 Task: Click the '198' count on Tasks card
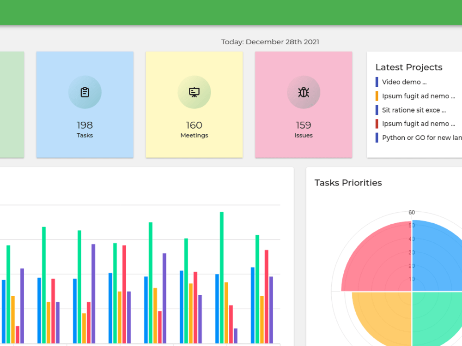tap(85, 125)
